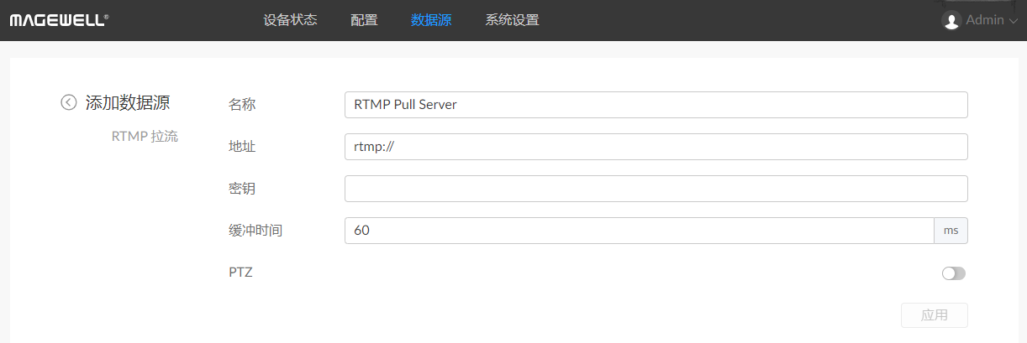1027x343 pixels.
Task: Enable the PTZ toggle switch
Action: pos(954,273)
